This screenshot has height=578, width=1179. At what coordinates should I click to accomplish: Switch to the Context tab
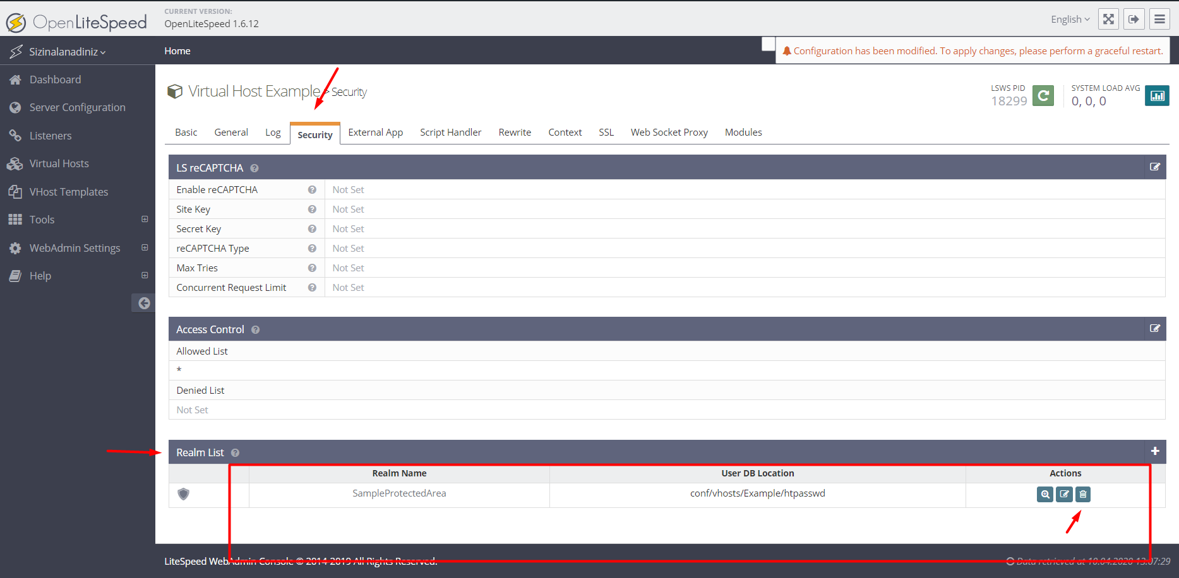[565, 133]
